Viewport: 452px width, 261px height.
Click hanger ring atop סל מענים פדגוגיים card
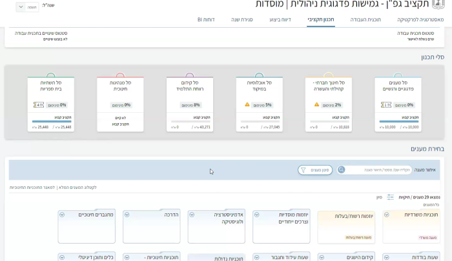[x=398, y=75]
